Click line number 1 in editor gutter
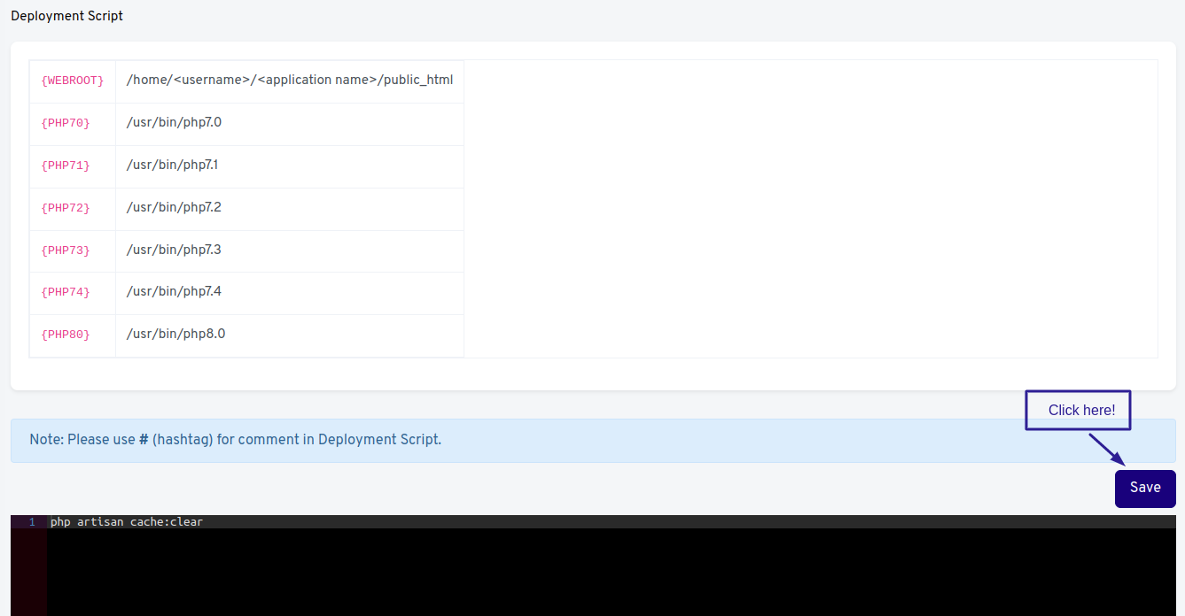 pyautogui.click(x=32, y=522)
